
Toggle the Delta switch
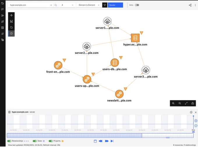tap(137, 5)
